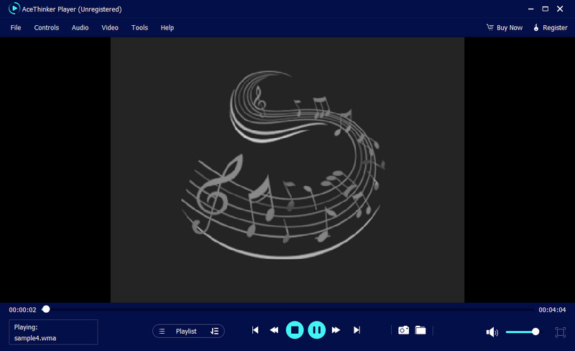Open the Audio menu

[x=80, y=27]
